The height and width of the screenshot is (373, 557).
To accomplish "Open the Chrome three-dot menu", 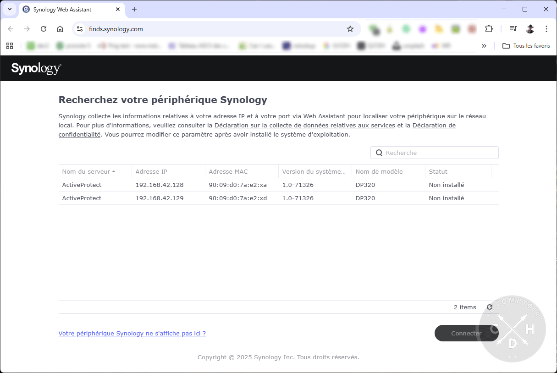I will coord(546,28).
